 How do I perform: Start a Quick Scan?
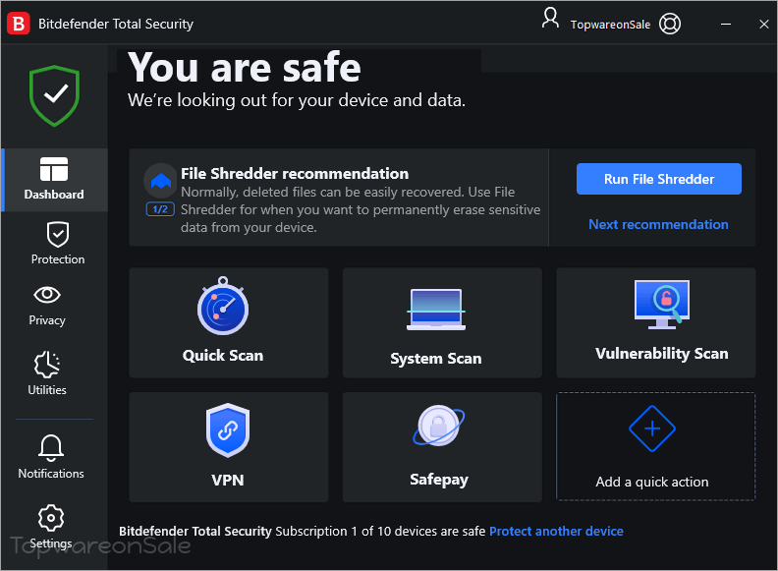tap(229, 322)
